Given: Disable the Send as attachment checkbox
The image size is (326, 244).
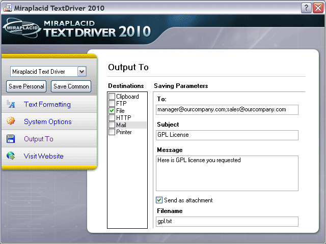Looking at the screenshot, I should [159, 200].
